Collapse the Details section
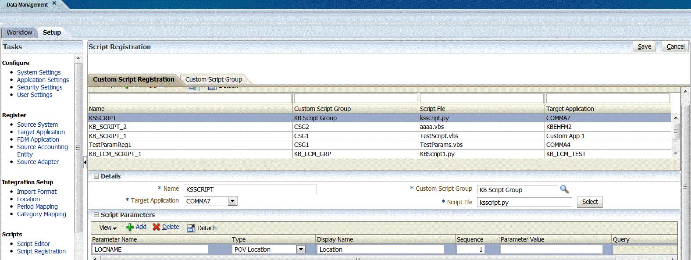Screen dimensions: 691x260 [96, 176]
